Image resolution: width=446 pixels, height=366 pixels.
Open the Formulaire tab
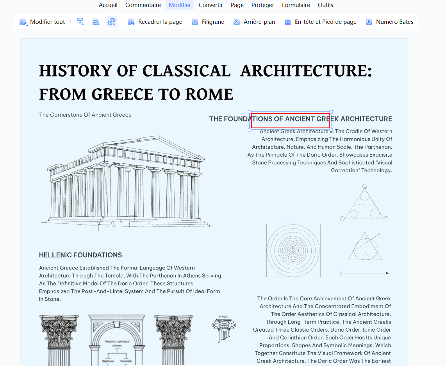coord(296,5)
